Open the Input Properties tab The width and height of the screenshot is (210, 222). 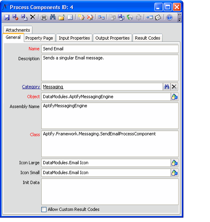(74, 38)
